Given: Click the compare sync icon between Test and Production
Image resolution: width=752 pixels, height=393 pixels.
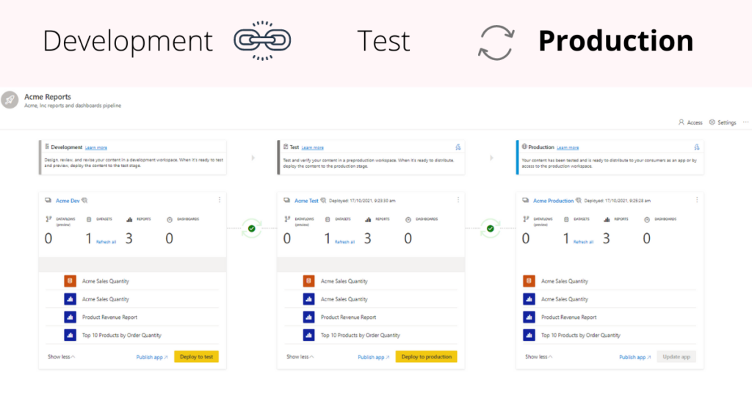Looking at the screenshot, I should pyautogui.click(x=490, y=228).
